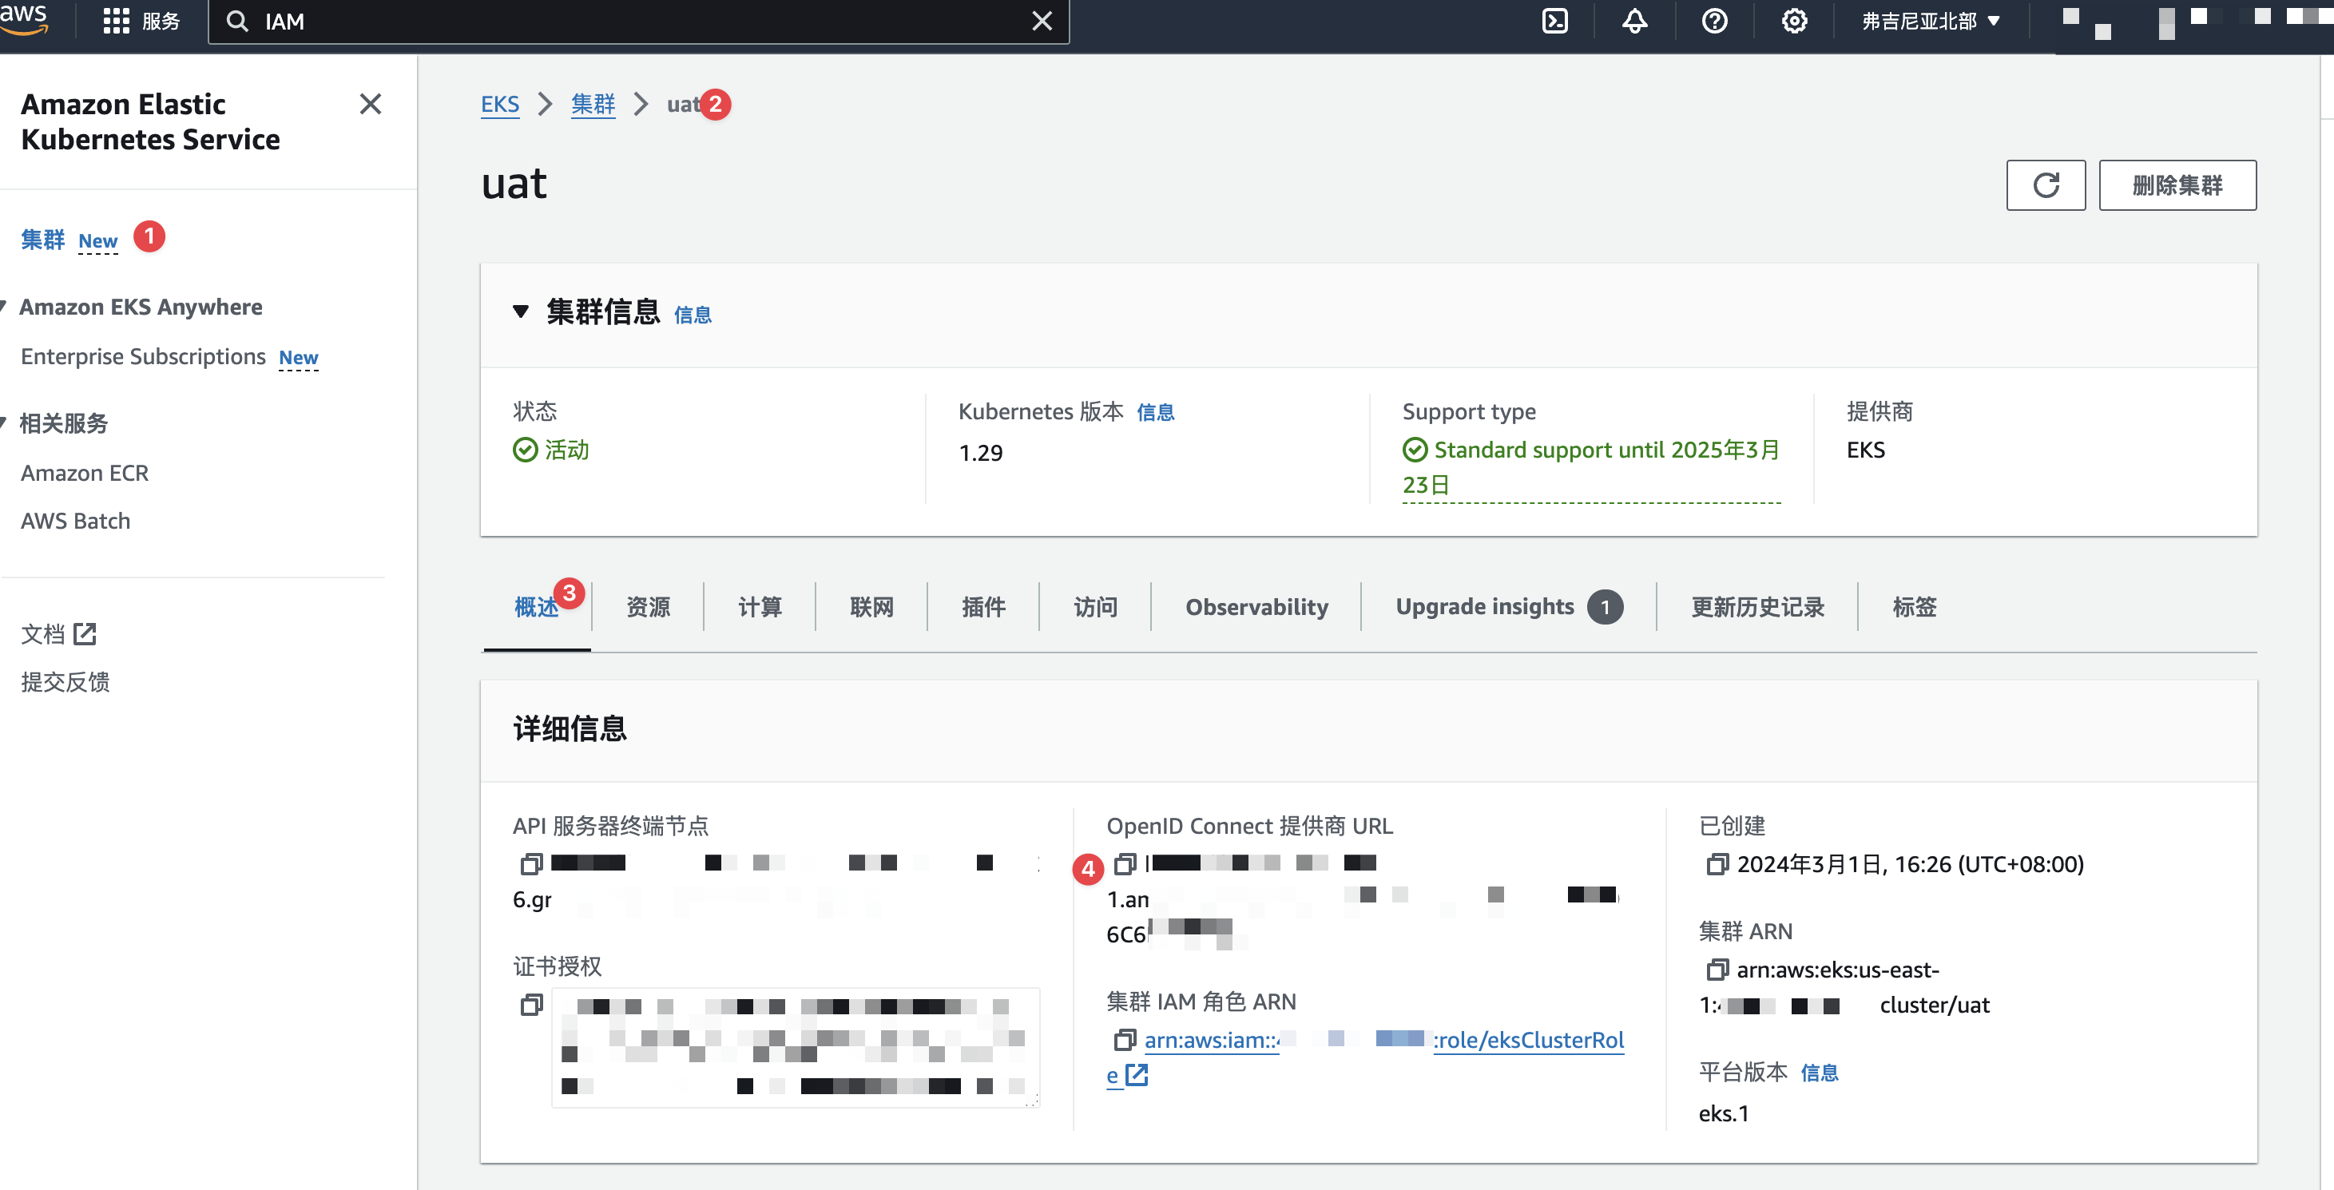This screenshot has height=1190, width=2334.
Task: Open the Observability tab
Action: pos(1256,607)
